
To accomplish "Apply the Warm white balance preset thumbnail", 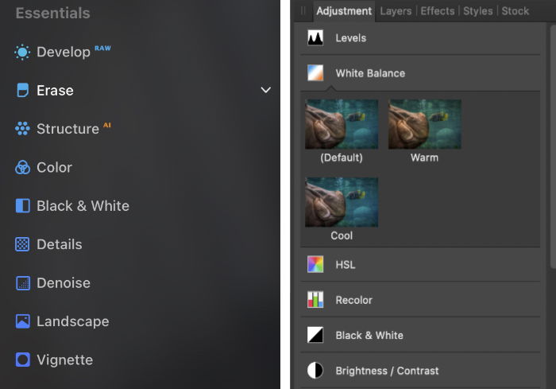I will coord(425,124).
